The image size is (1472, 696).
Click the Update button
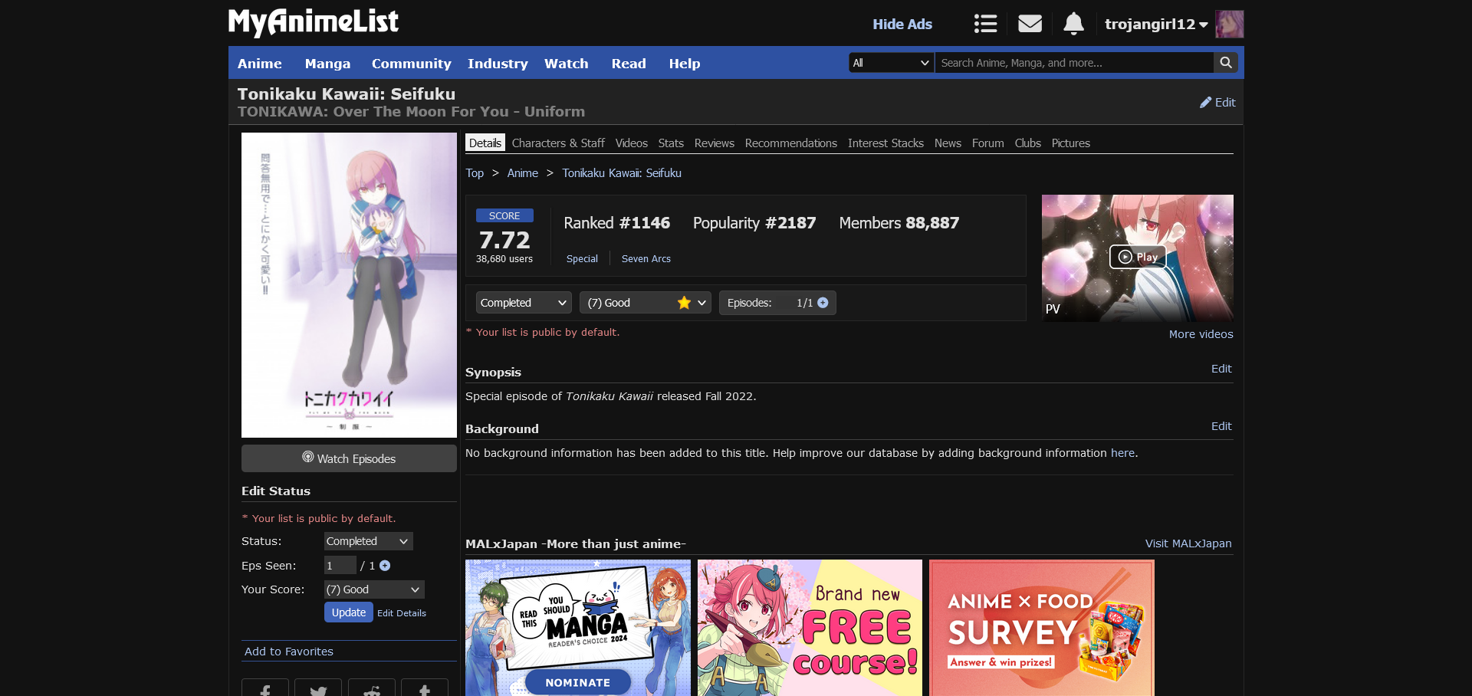(349, 612)
